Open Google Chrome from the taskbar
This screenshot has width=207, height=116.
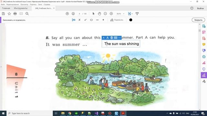click(70, 113)
